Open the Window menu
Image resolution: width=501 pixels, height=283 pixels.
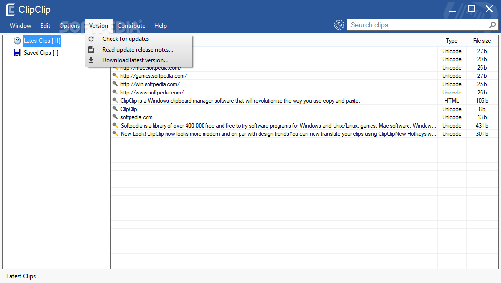tap(20, 26)
